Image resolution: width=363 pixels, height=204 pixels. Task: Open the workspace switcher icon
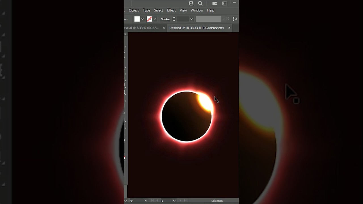point(225,3)
